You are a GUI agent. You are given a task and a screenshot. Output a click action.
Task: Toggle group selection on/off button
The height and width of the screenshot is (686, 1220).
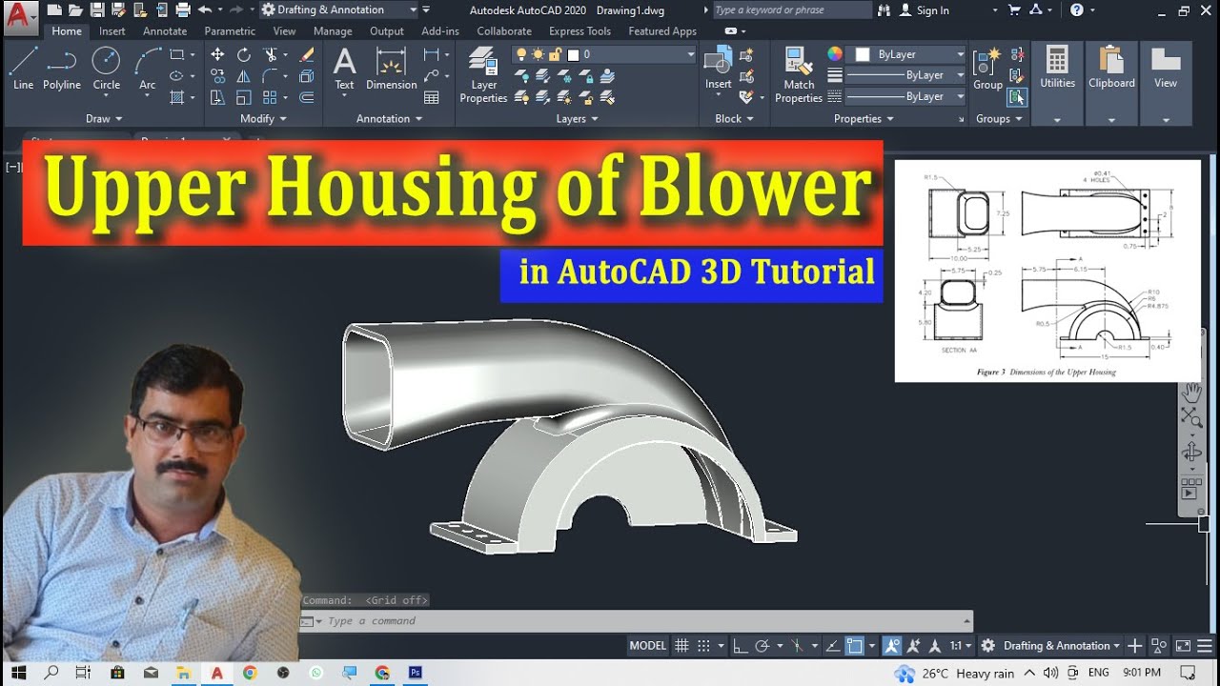click(x=1018, y=96)
